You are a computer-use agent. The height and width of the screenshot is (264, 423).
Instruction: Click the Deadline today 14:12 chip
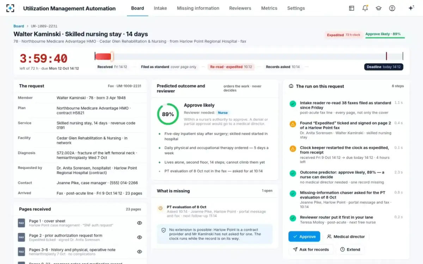tap(384, 67)
